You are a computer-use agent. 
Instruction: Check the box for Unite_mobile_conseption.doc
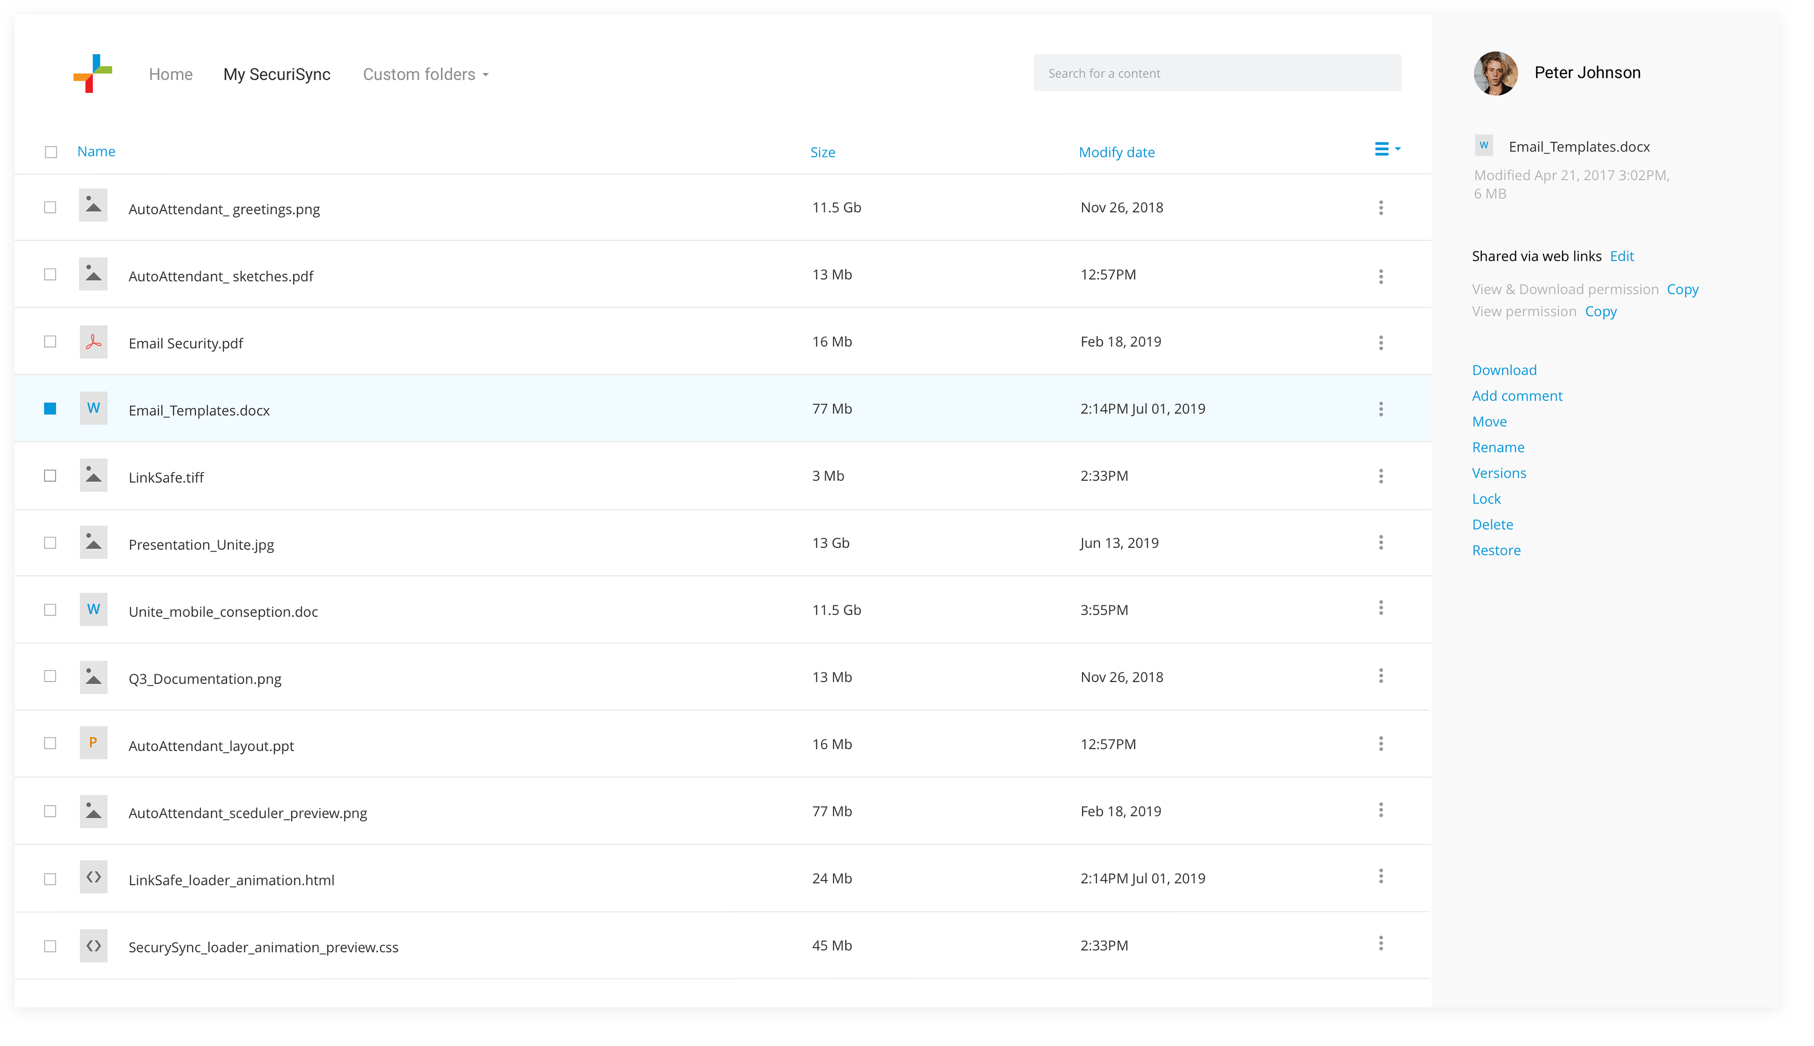(x=50, y=610)
